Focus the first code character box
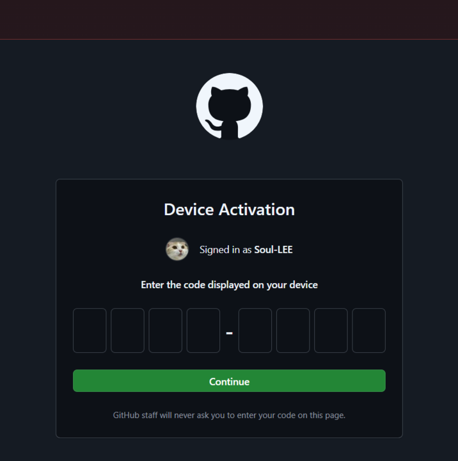This screenshot has height=461, width=458. pyautogui.click(x=90, y=330)
